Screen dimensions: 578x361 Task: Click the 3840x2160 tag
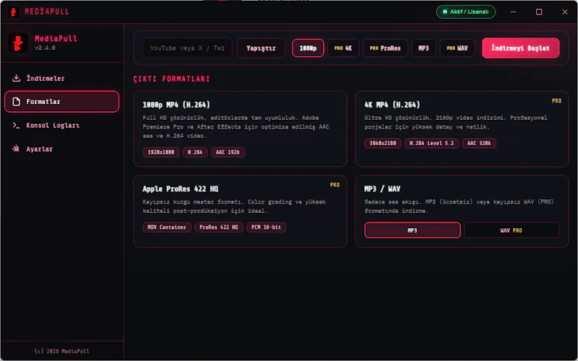pos(383,143)
